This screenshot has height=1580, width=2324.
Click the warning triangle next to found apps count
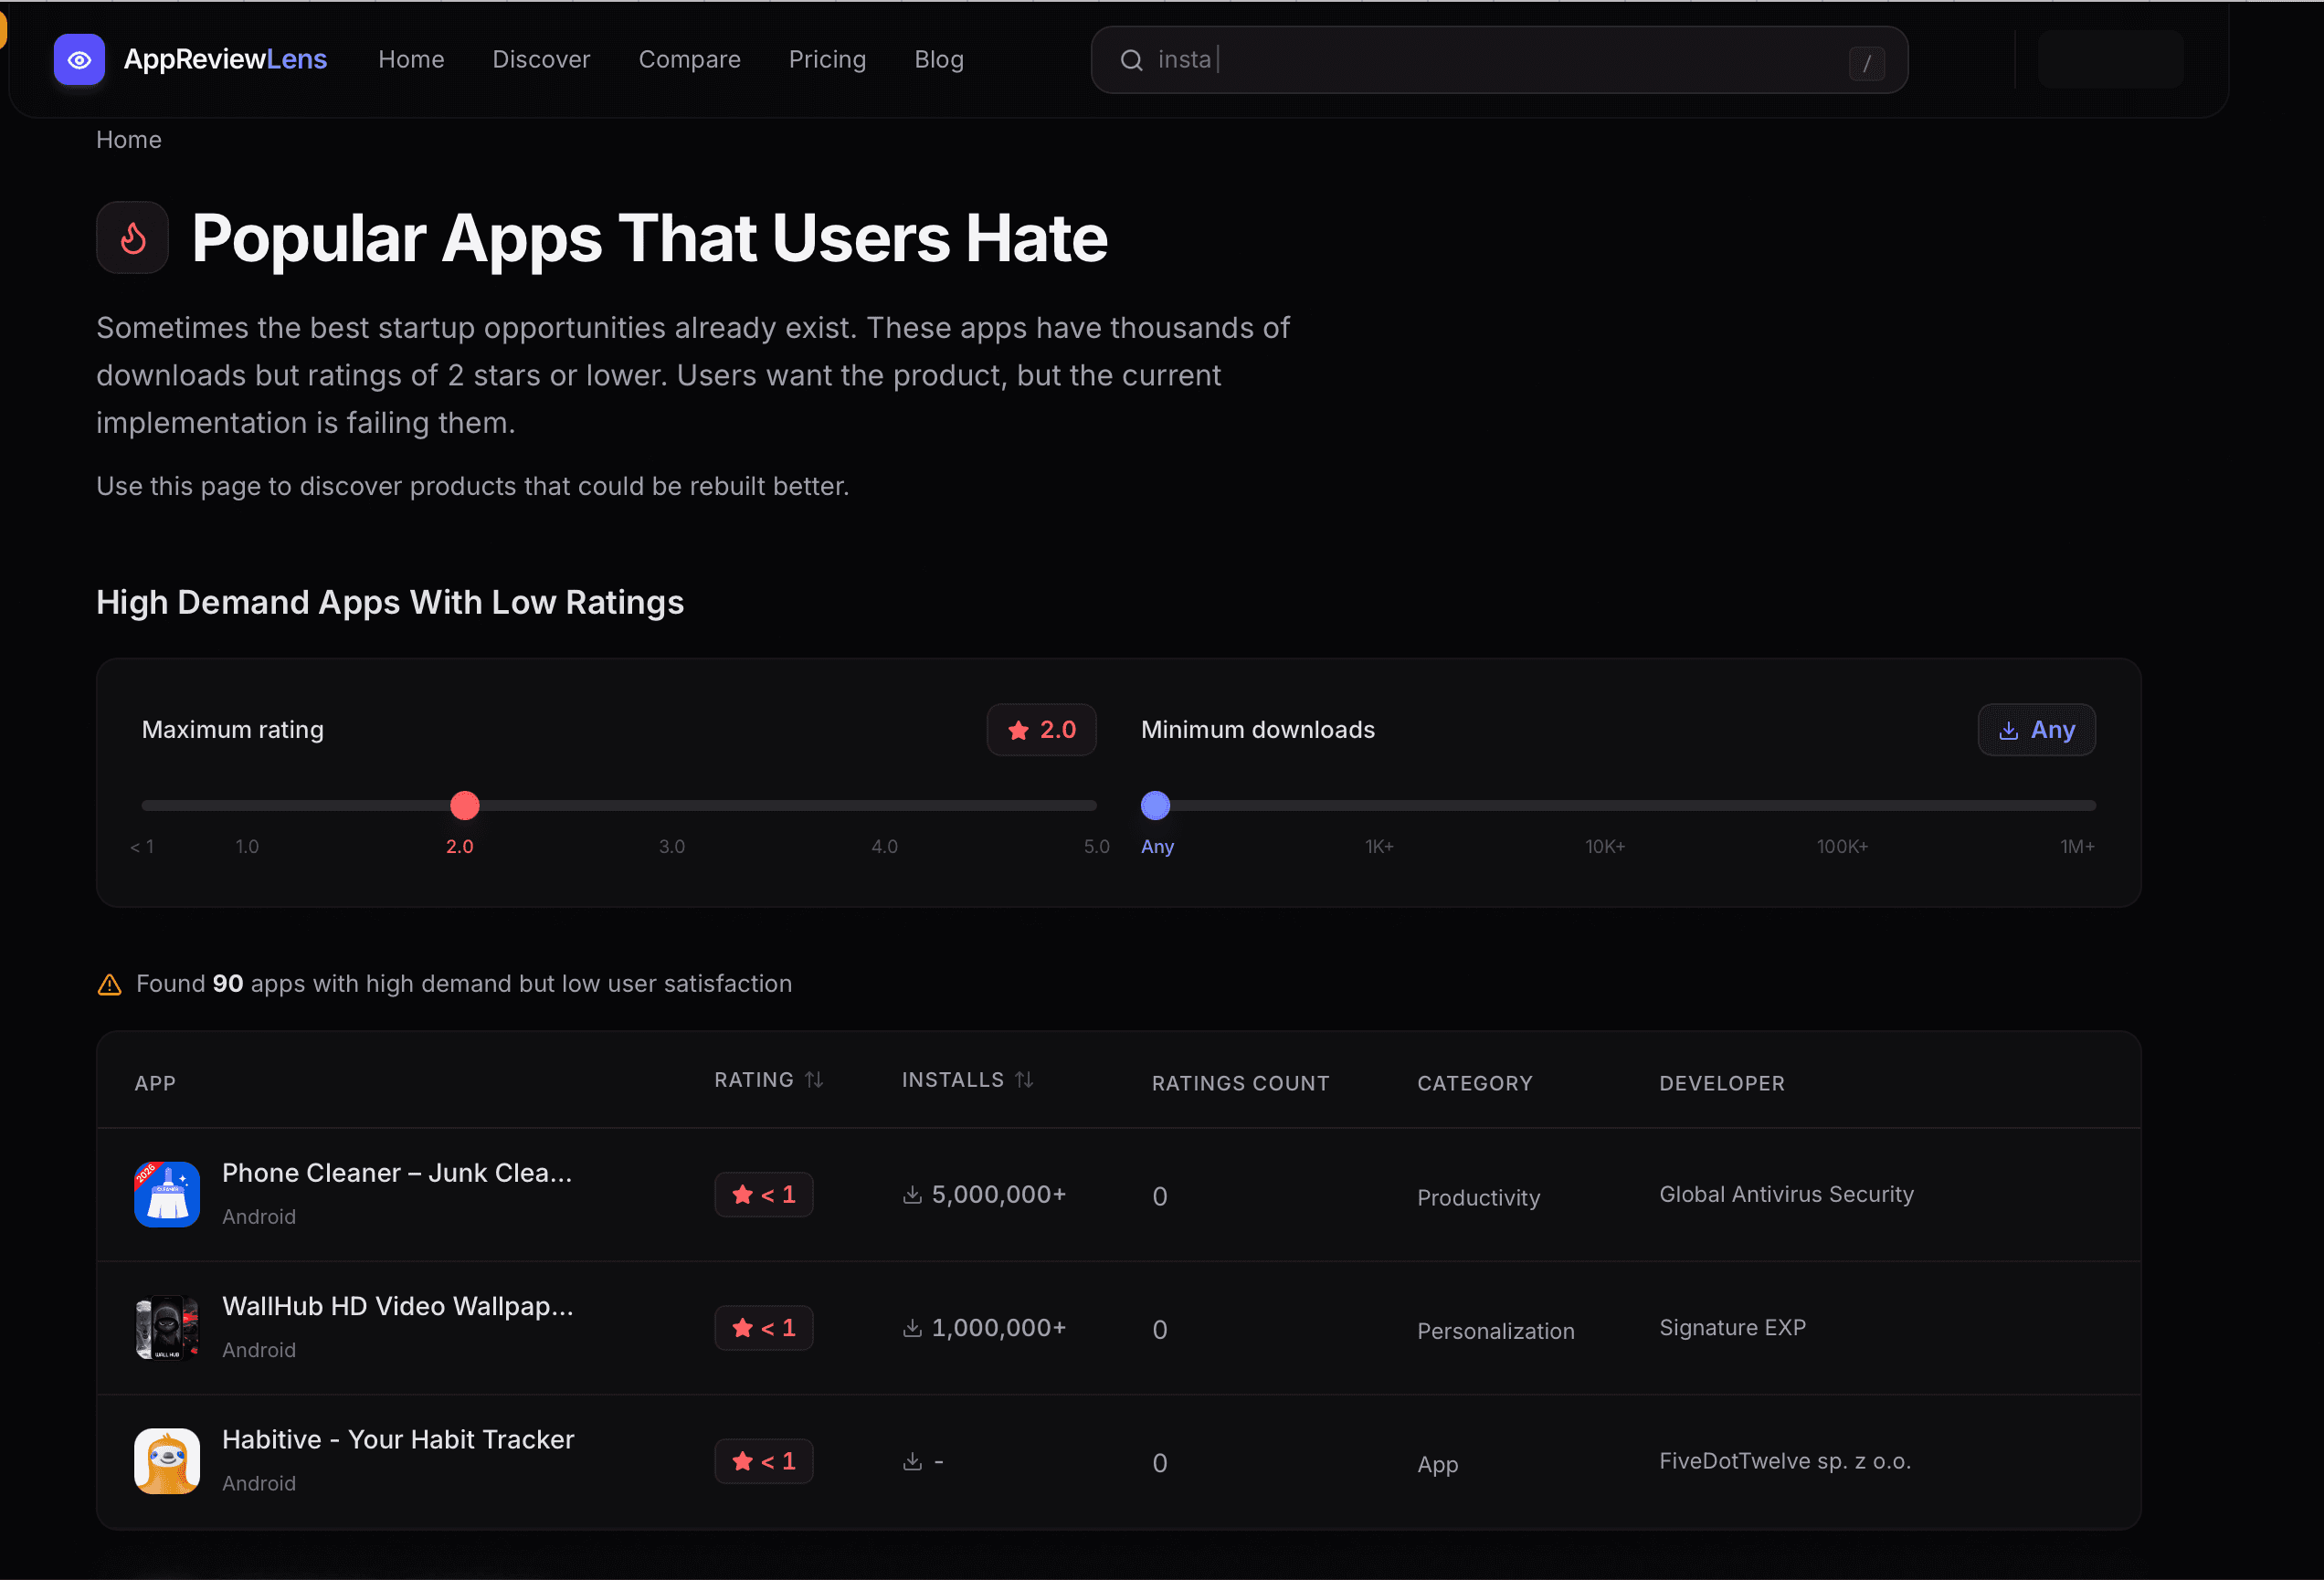click(x=110, y=983)
